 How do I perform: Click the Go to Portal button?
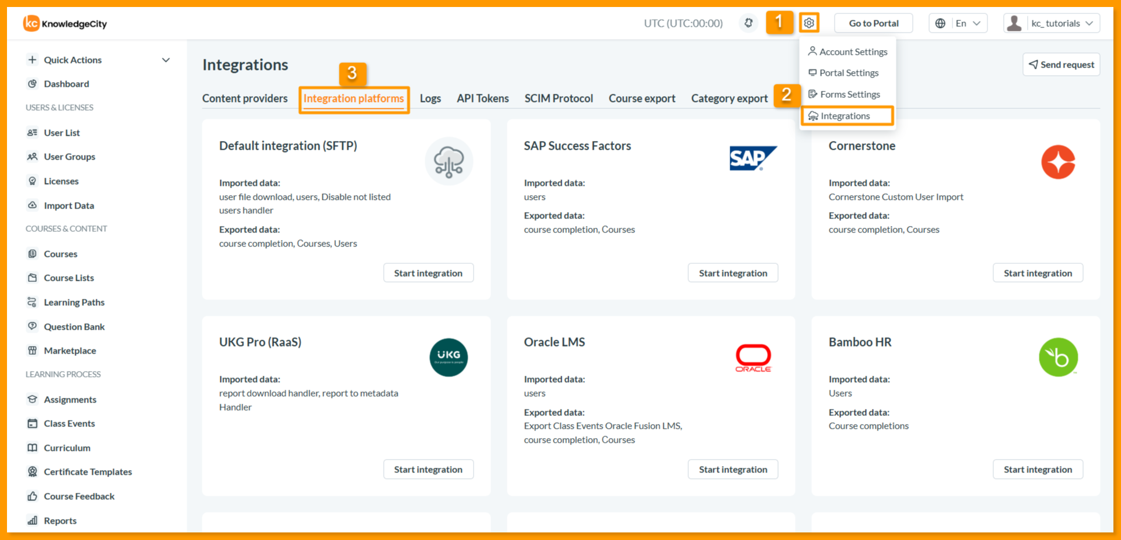pos(874,23)
